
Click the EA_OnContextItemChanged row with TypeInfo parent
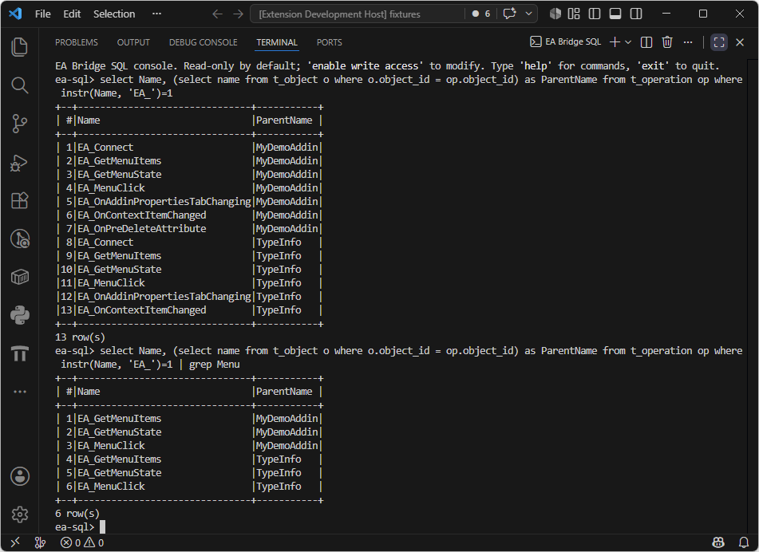point(189,310)
